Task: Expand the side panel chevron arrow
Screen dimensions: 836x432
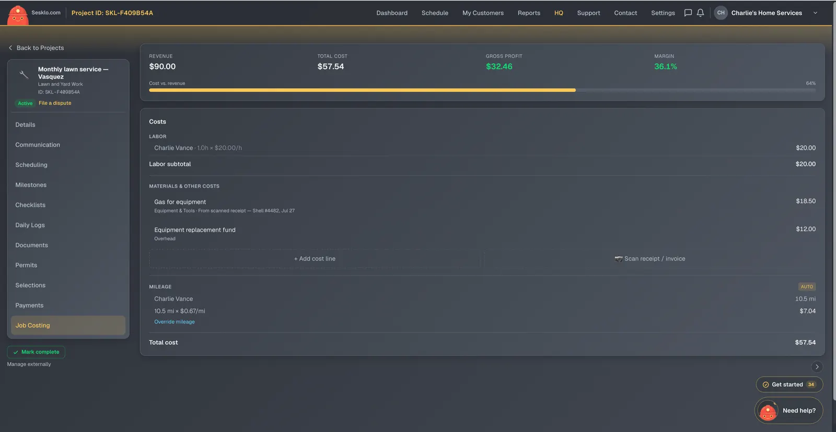Action: tap(817, 367)
